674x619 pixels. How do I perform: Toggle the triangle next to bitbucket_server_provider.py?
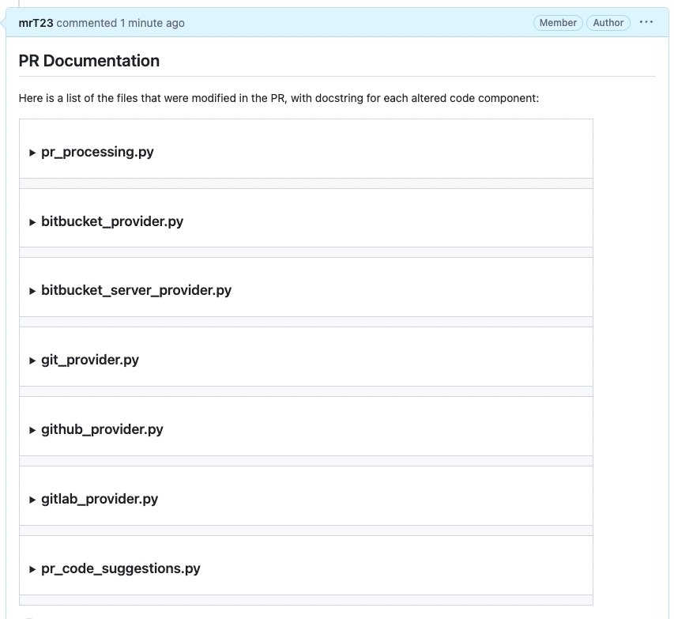[32, 291]
